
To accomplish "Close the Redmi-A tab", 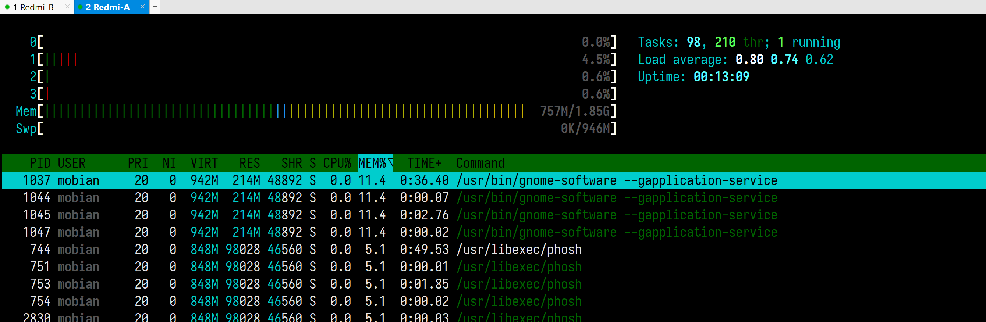I will click(x=142, y=7).
